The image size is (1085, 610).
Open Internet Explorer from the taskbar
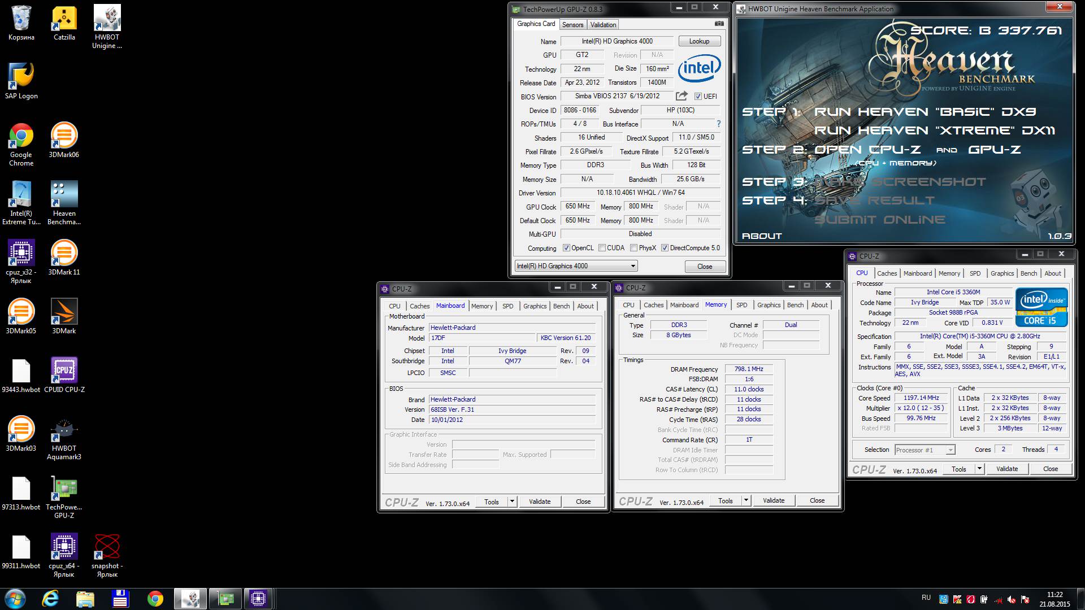[51, 599]
